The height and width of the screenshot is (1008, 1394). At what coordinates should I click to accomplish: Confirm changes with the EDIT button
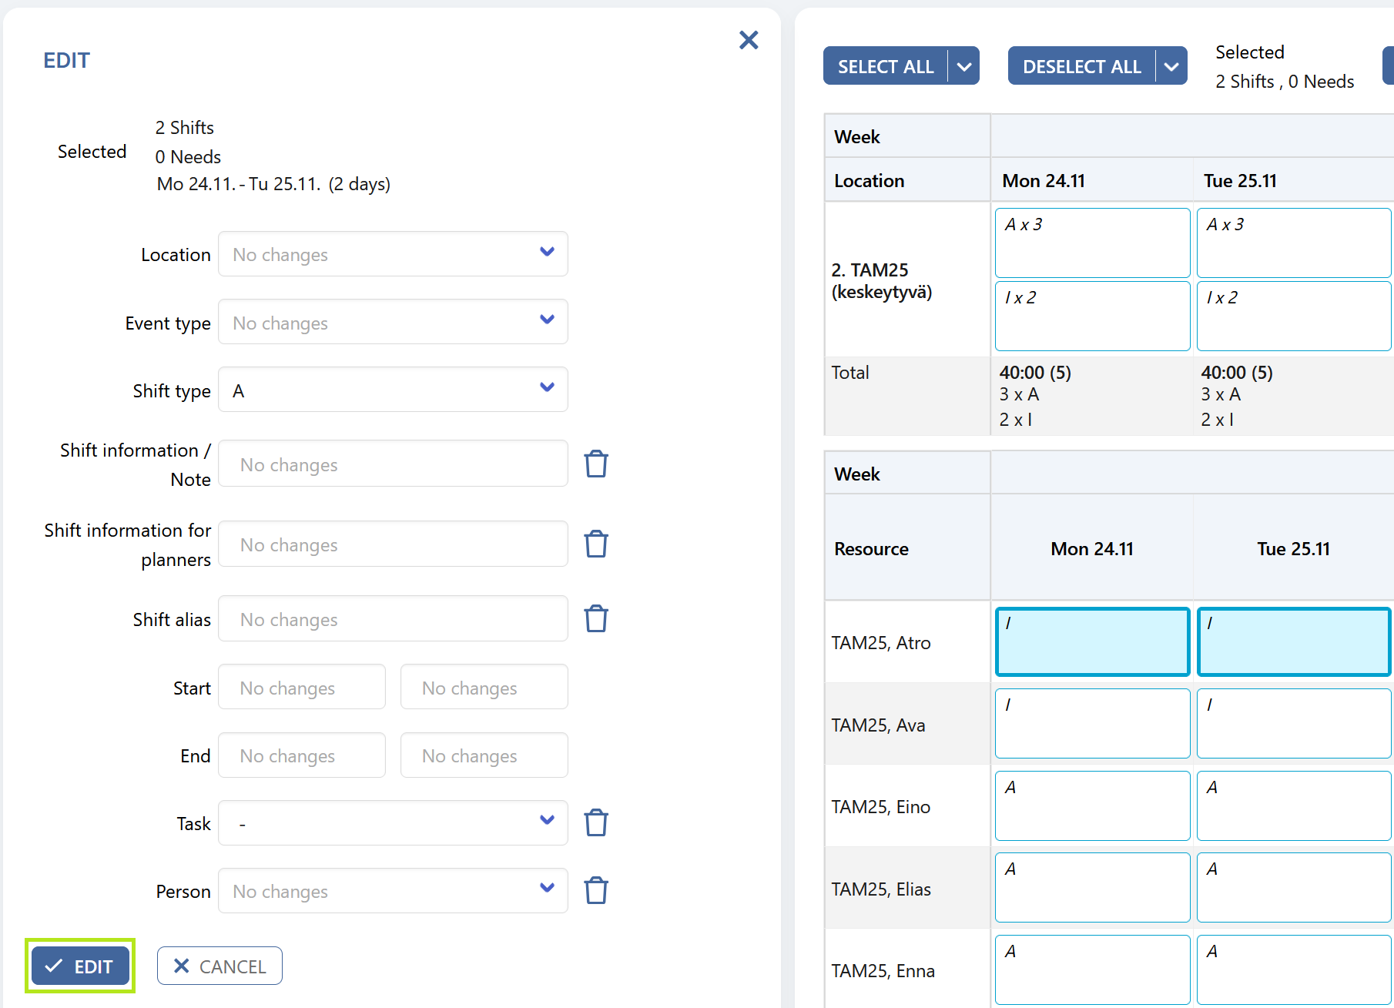coord(80,966)
